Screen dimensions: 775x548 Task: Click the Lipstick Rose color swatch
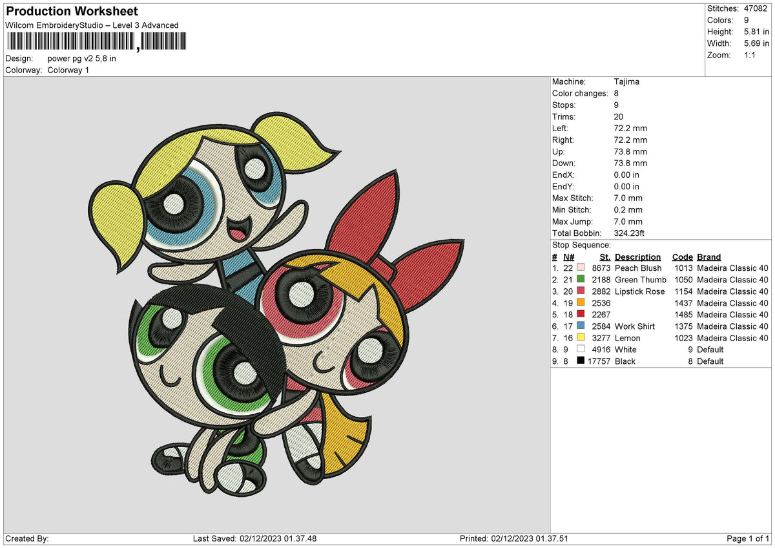[581, 291]
